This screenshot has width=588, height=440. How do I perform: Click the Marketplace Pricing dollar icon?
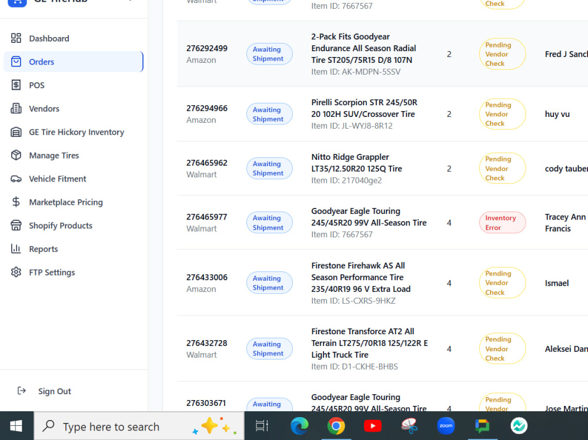click(x=16, y=202)
